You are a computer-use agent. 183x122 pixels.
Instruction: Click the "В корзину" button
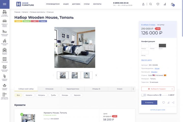click(149, 102)
